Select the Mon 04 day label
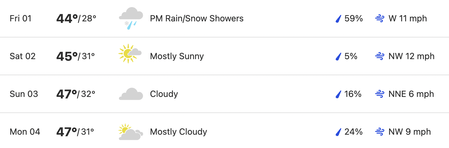449x148 pixels. (x=25, y=132)
